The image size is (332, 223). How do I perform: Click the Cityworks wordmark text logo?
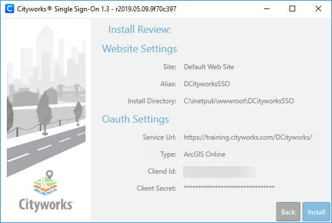tap(46, 205)
